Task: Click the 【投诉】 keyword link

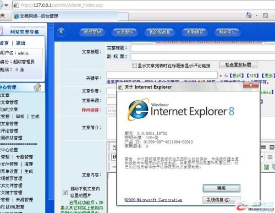Action: (x=237, y=75)
